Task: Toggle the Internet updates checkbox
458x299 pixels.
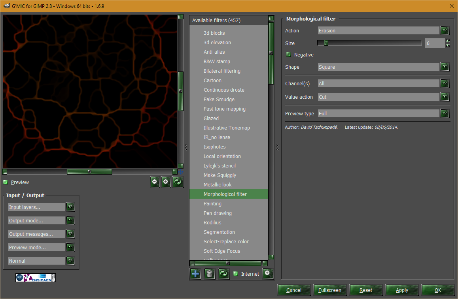Action: click(x=235, y=274)
